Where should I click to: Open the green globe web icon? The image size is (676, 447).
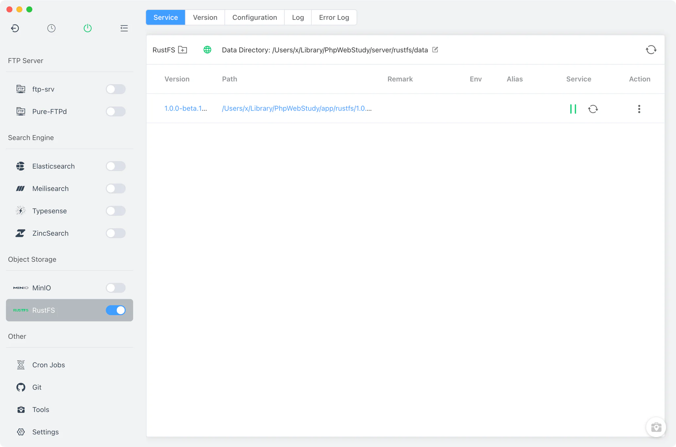click(x=207, y=50)
